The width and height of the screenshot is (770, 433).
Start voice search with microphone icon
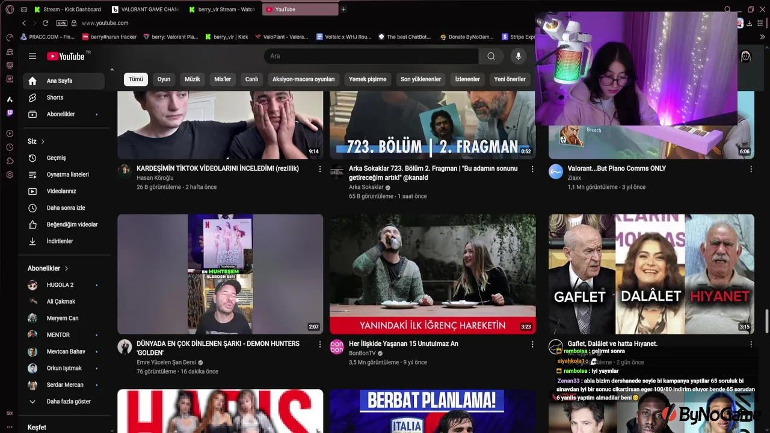pyautogui.click(x=519, y=56)
